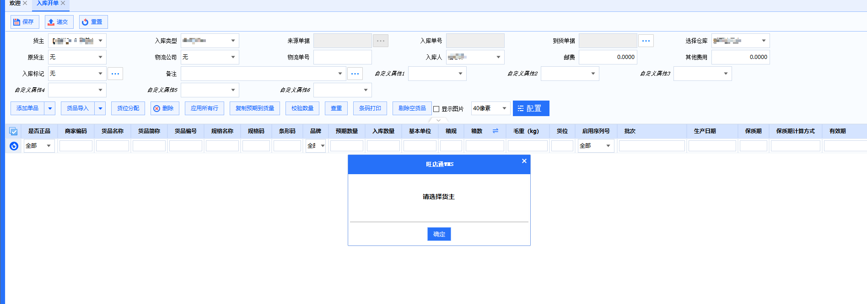Enable the 显示图片 checkbox
Screen dimensions: 867x304
(436, 109)
